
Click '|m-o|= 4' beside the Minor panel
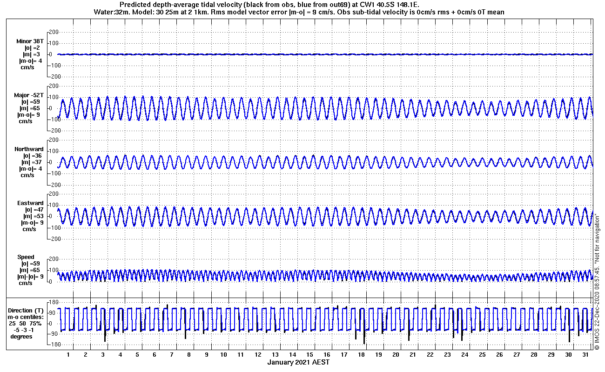30,61
